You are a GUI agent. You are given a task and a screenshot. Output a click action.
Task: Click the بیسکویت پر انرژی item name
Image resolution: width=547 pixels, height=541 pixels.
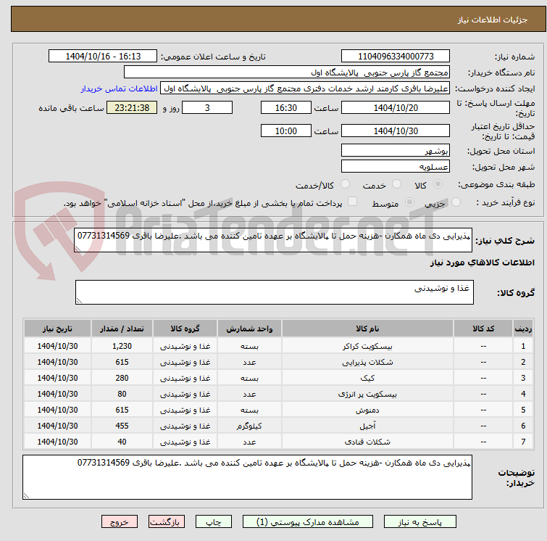coord(367,394)
